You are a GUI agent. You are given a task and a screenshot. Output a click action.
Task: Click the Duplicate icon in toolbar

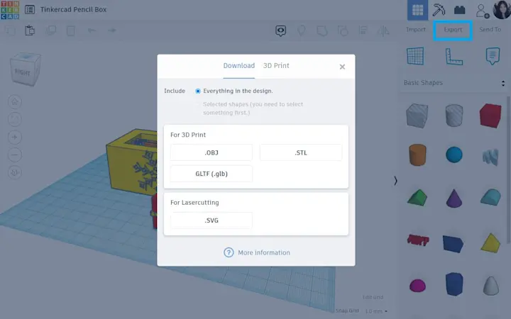click(51, 30)
